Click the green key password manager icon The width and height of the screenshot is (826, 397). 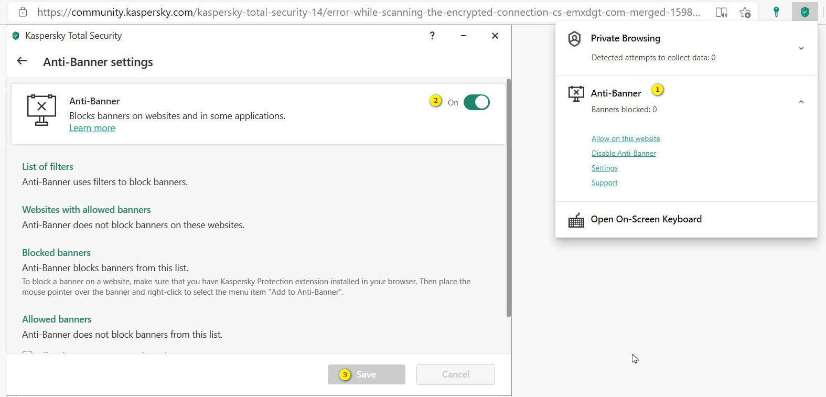click(x=776, y=12)
